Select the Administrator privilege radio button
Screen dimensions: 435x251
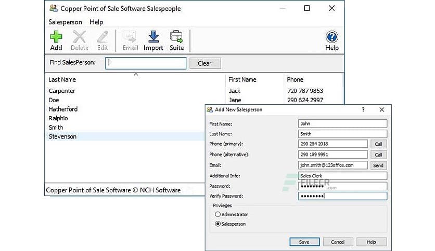(218, 214)
